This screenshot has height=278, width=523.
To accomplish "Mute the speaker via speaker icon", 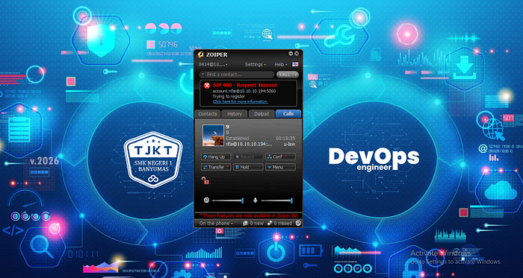I will [206, 200].
